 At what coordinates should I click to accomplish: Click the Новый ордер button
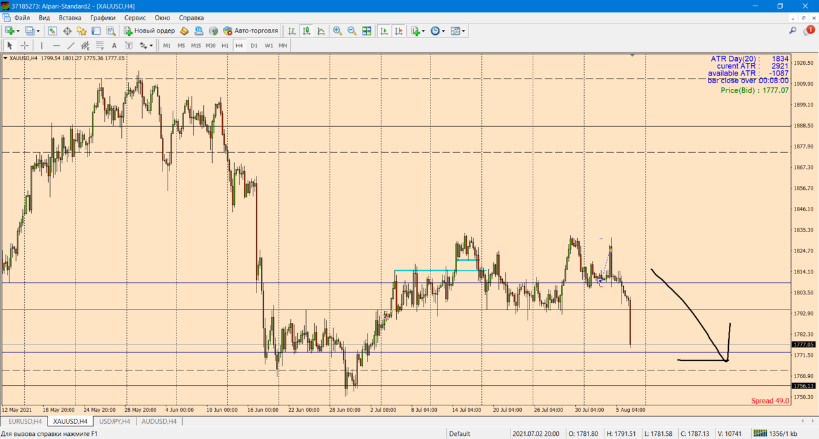[149, 30]
